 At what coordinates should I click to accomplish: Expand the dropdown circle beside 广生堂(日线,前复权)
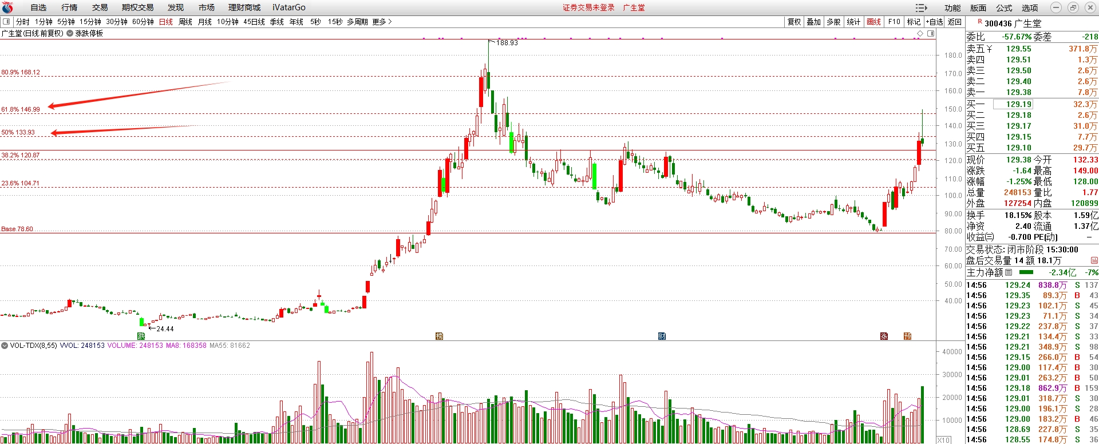click(70, 33)
